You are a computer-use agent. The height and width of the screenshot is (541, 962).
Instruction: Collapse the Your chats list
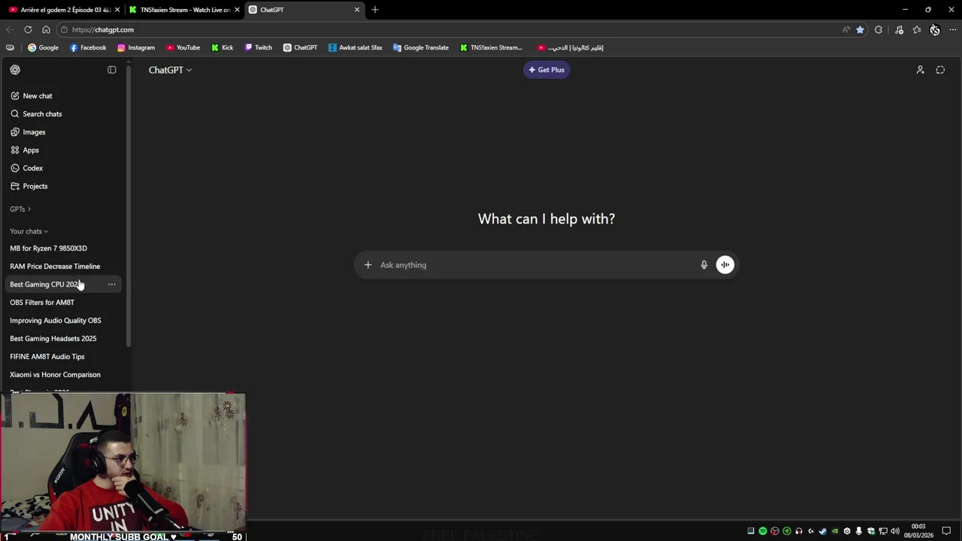click(x=29, y=231)
